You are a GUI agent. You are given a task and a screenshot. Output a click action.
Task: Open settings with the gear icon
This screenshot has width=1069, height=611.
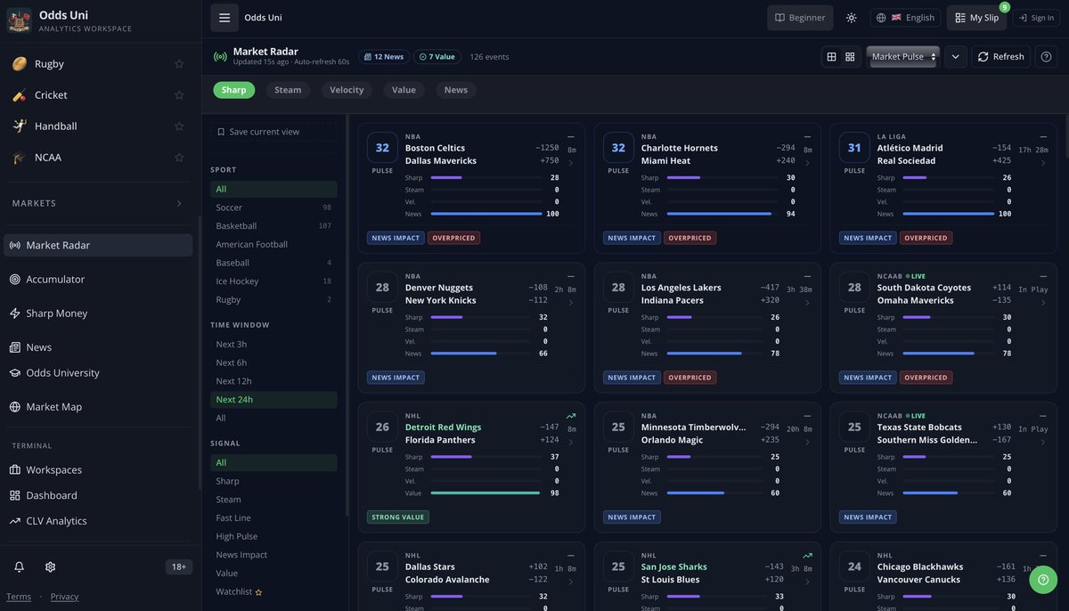50,566
